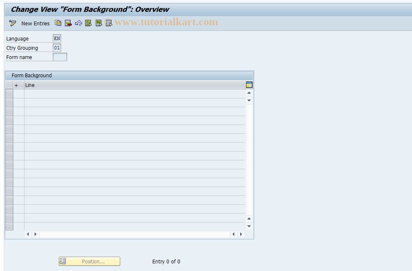Click the Ctry Grouping field 01
412x271 pixels.
[57, 48]
